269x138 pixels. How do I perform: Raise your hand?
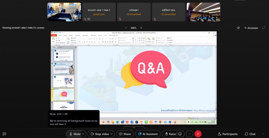pyautogui.click(x=170, y=134)
